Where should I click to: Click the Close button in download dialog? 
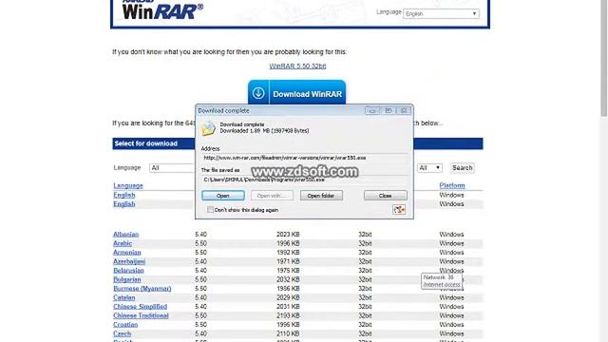click(385, 196)
